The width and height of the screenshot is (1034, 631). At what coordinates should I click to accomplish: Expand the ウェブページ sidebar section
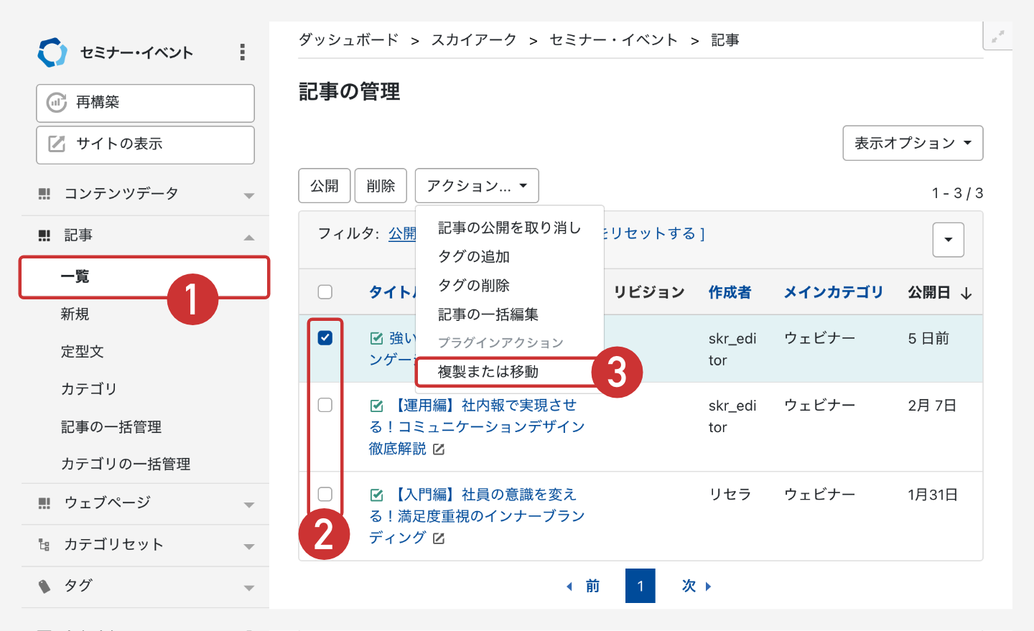pyautogui.click(x=248, y=505)
